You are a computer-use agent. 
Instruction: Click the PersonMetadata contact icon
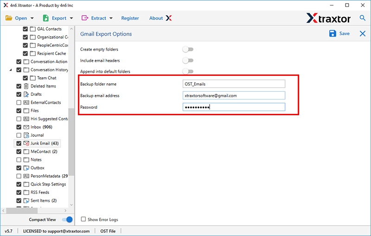tap(26, 176)
